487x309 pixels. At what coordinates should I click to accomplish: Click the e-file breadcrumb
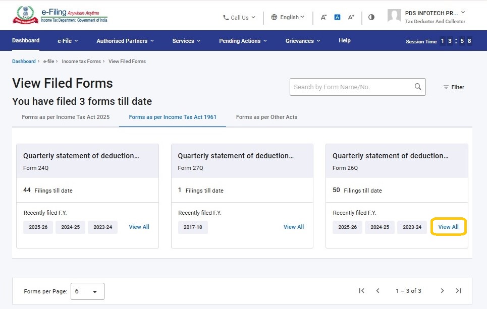point(48,61)
